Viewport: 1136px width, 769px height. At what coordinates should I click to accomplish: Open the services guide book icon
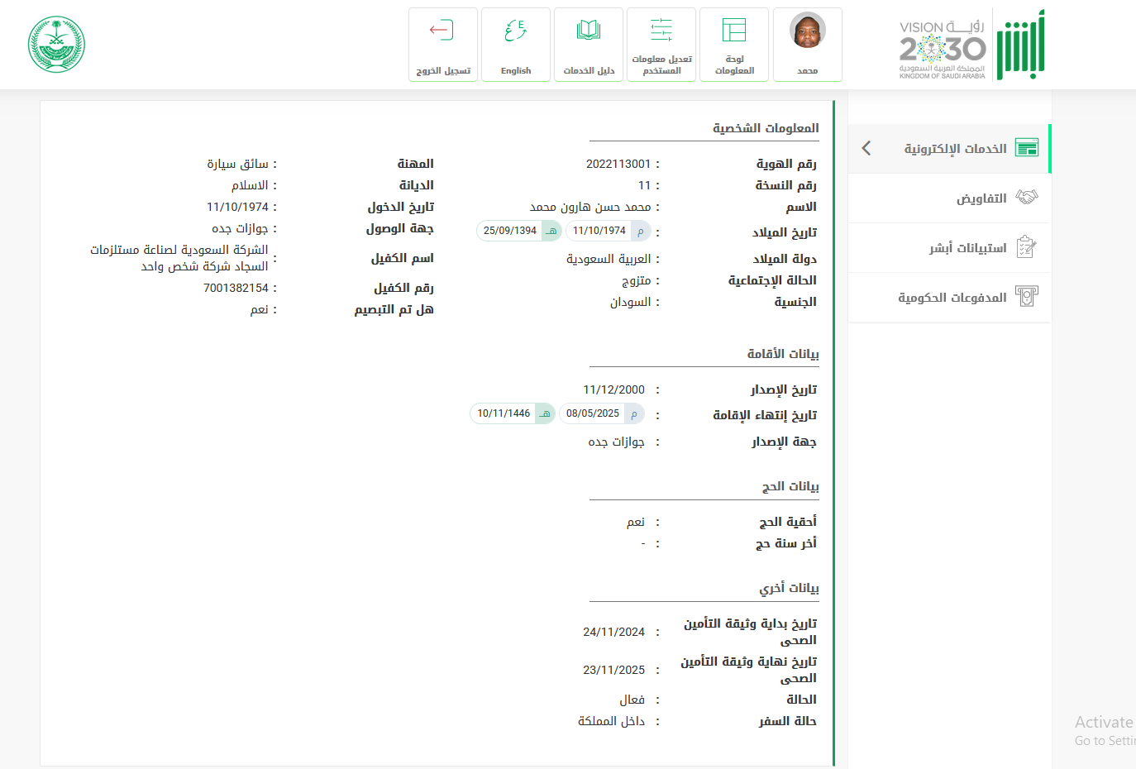coord(589,31)
